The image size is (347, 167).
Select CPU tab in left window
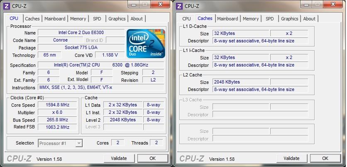[14, 18]
